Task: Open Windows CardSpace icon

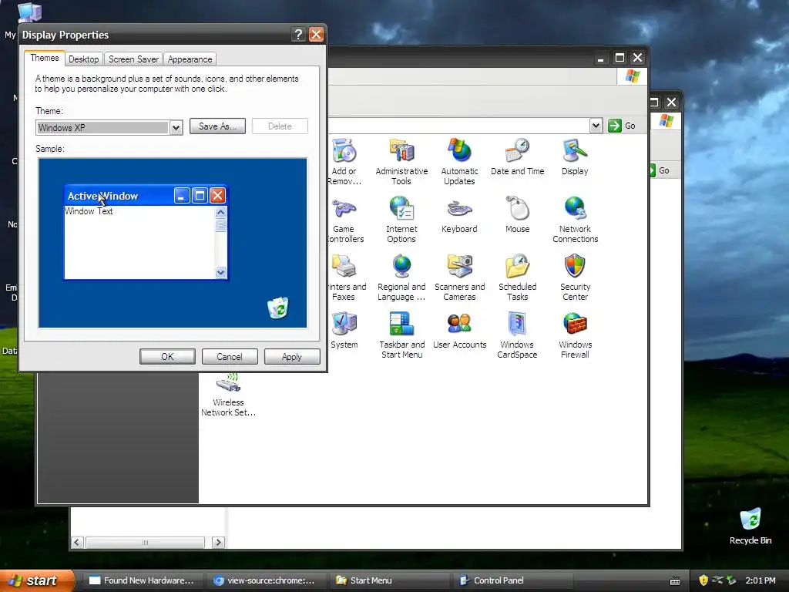Action: [x=517, y=335]
